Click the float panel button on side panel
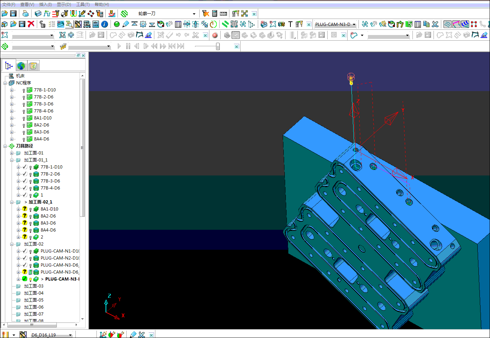 (78, 55)
